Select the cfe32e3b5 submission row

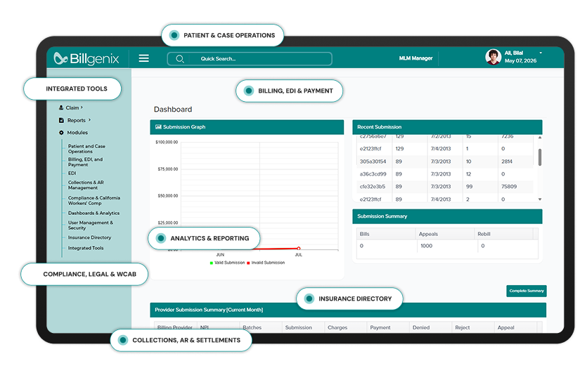pyautogui.click(x=444, y=186)
